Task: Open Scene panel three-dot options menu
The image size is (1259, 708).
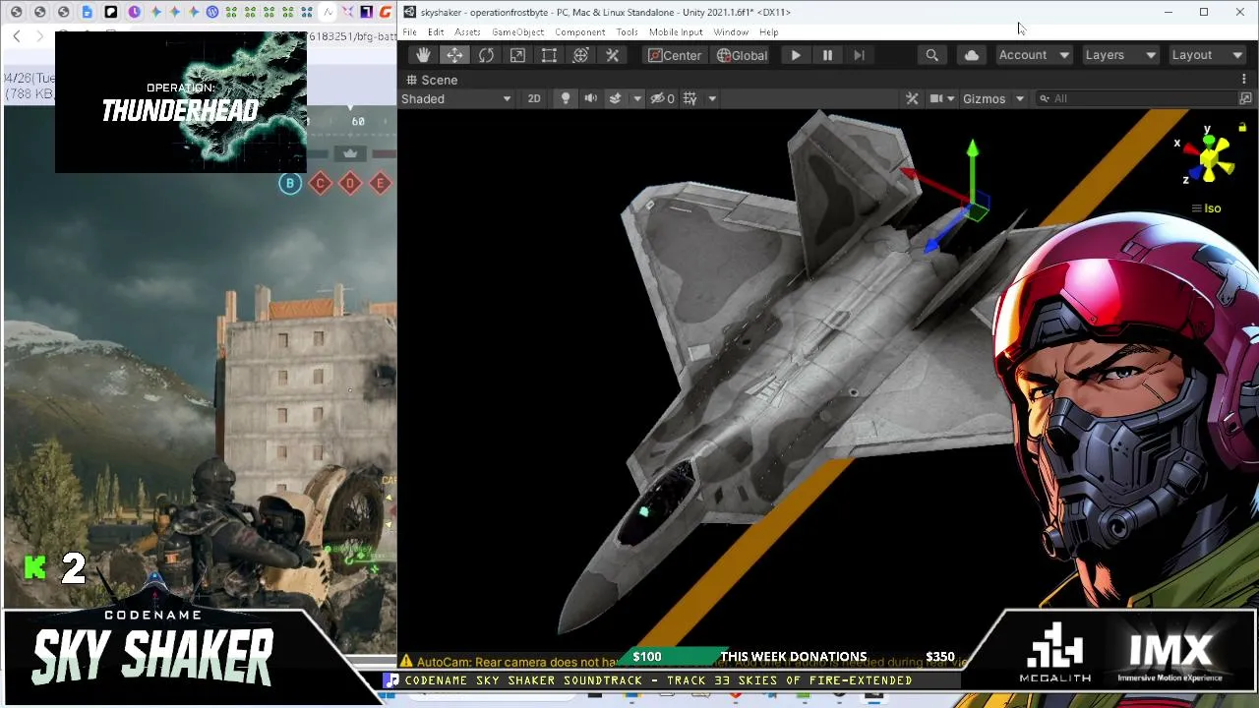Action: click(x=1243, y=80)
